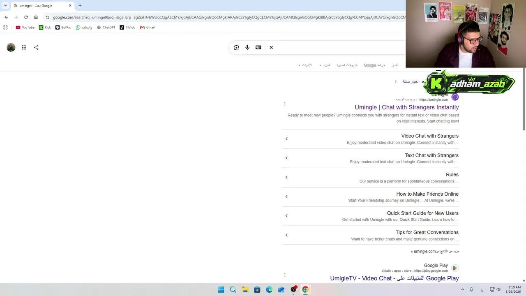Start voice search with the microphone
The image size is (526, 296).
[x=247, y=48]
